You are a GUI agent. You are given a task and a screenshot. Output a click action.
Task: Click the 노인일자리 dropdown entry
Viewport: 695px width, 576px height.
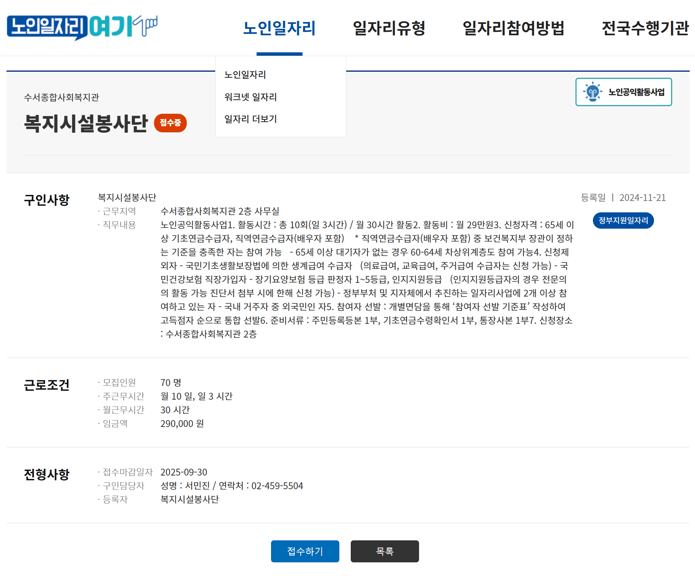click(x=245, y=74)
